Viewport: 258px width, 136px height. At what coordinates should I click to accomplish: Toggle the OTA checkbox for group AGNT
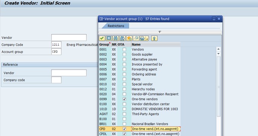click(x=125, y=114)
